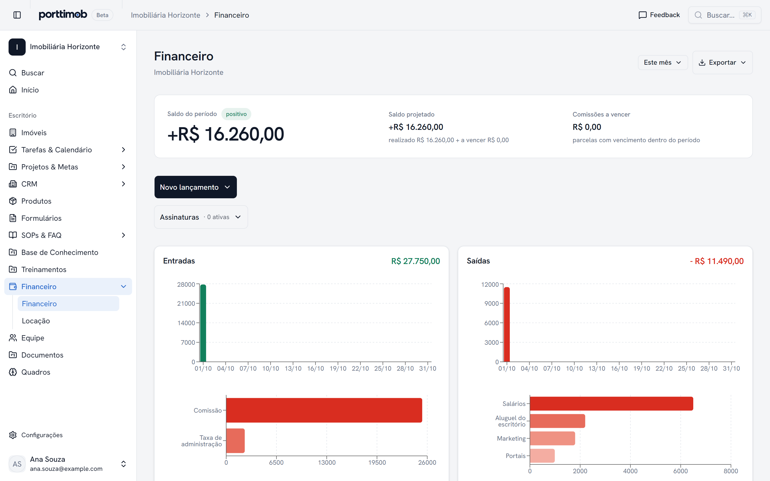Click the Buscar magnifier icon in sidebar
Viewport: 770px width, 481px height.
pos(13,73)
